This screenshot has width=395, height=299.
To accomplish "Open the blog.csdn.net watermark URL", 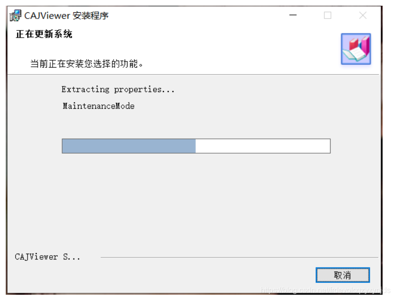I will click(325, 290).
